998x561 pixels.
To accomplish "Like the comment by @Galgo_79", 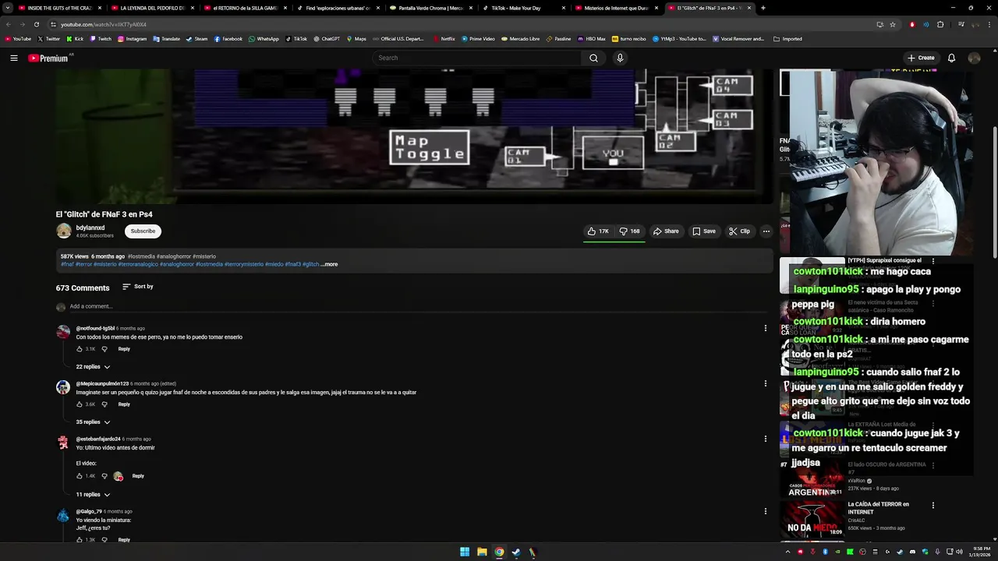I will pyautogui.click(x=80, y=540).
